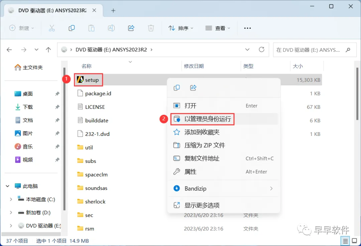This screenshot has width=361, height=246.
Task: Go forward with the right arrow
Action: click(x=24, y=50)
